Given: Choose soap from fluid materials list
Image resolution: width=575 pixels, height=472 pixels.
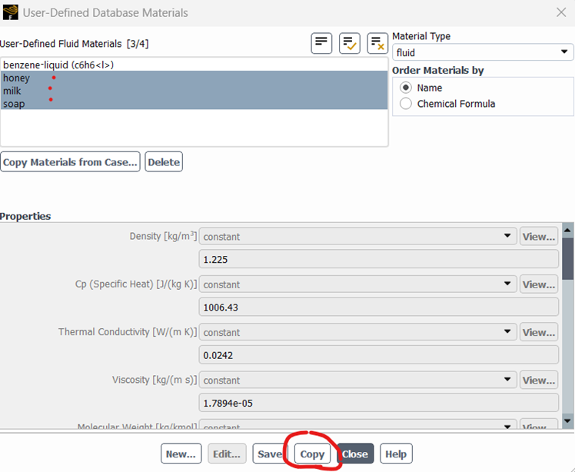Looking at the screenshot, I should click(x=14, y=104).
